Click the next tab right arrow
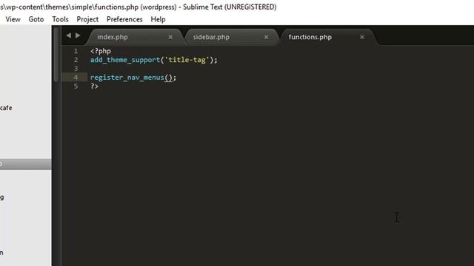474x266 pixels. click(x=78, y=35)
